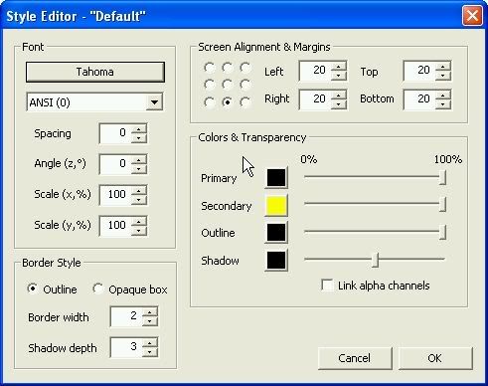Pick the yellow Secondary color swatch
This screenshot has height=386, width=488.
276,206
